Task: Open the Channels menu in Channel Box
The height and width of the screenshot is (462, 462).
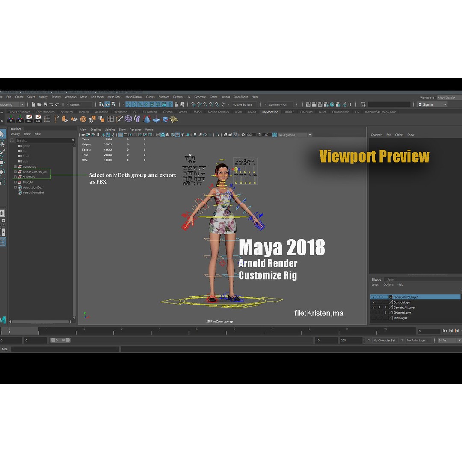Action: pyautogui.click(x=376, y=135)
